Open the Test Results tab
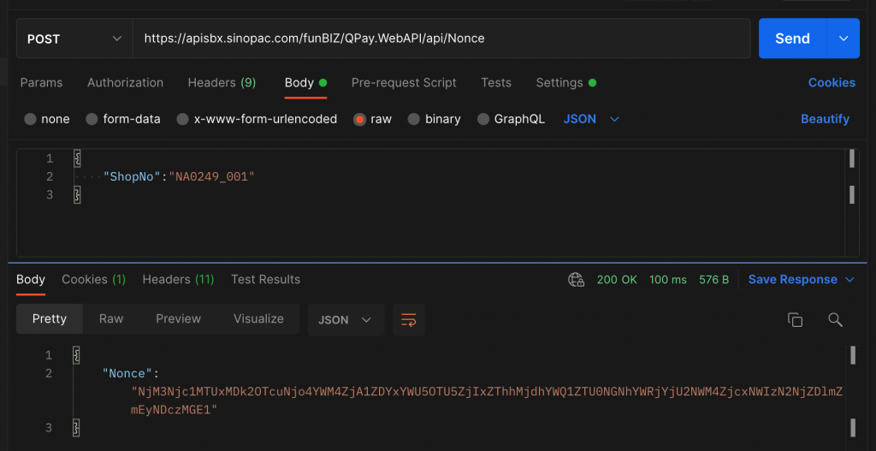The height and width of the screenshot is (451, 876). pyautogui.click(x=265, y=280)
